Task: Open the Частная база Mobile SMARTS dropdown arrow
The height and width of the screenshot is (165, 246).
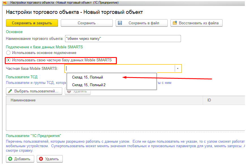Action: 178,68
